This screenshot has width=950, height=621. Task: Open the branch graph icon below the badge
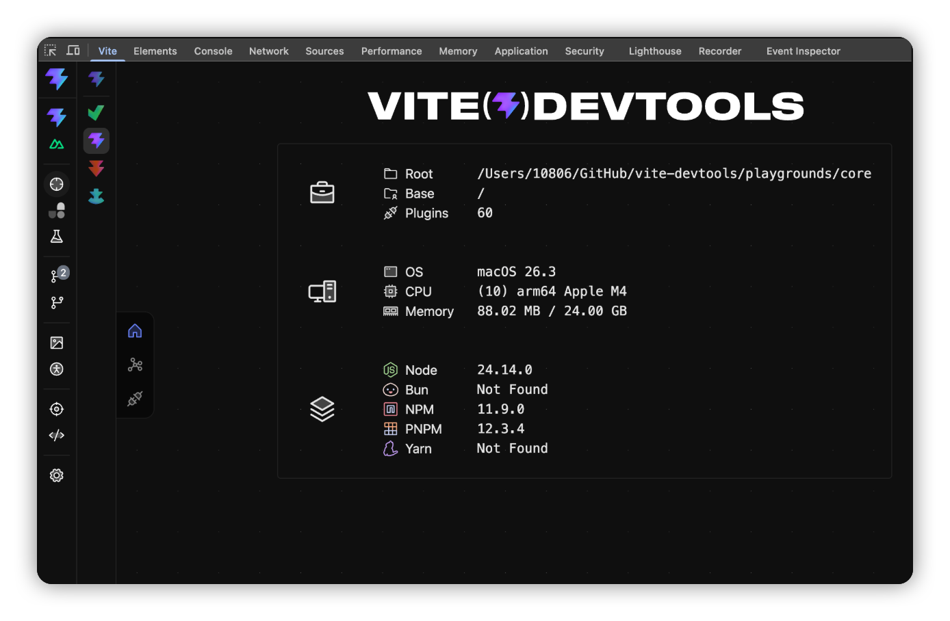[57, 302]
